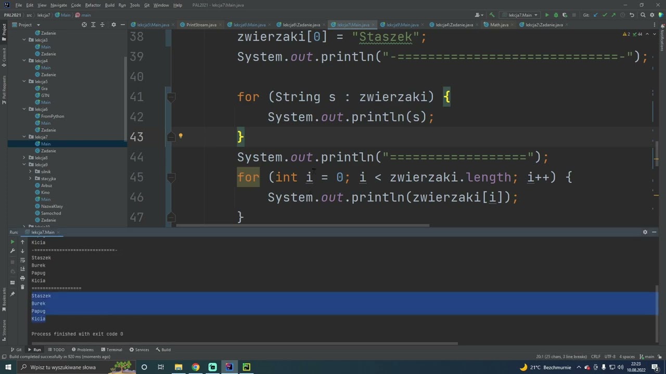The width and height of the screenshot is (666, 374).
Task: Click the Windows Start button
Action: (x=8, y=367)
